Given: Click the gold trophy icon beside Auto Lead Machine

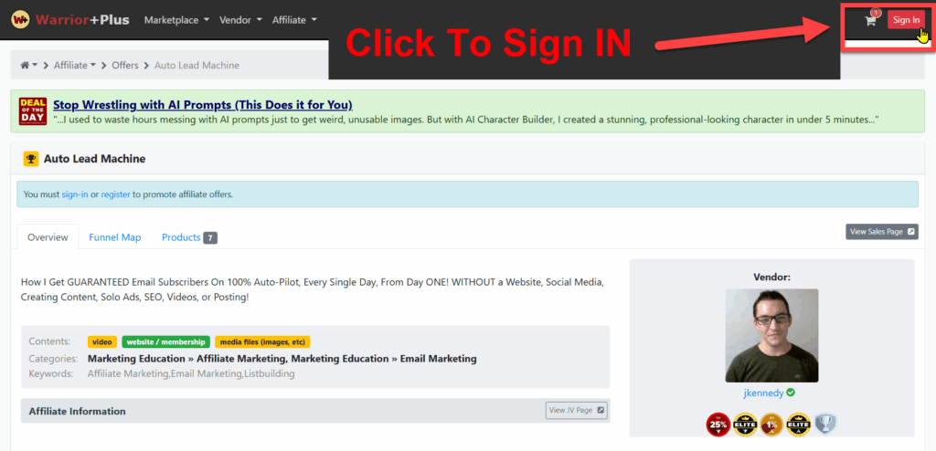Looking at the screenshot, I should click(x=31, y=159).
